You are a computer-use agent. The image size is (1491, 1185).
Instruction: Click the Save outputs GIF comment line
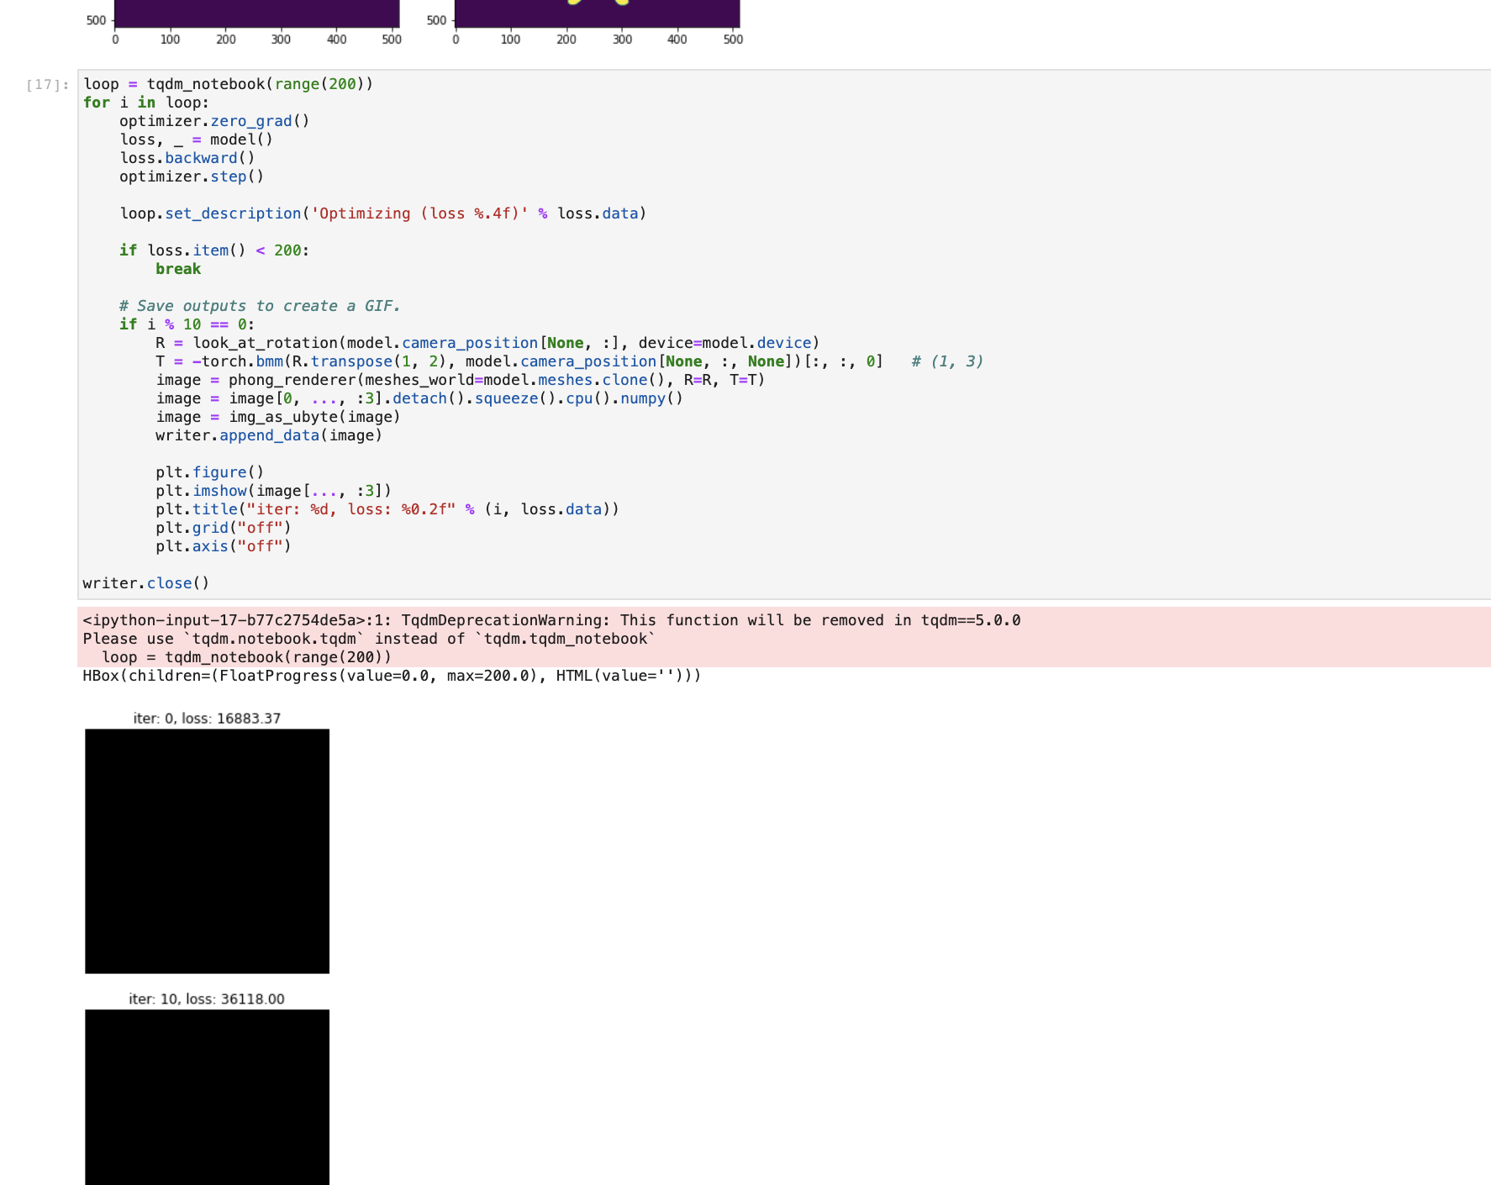(x=261, y=305)
